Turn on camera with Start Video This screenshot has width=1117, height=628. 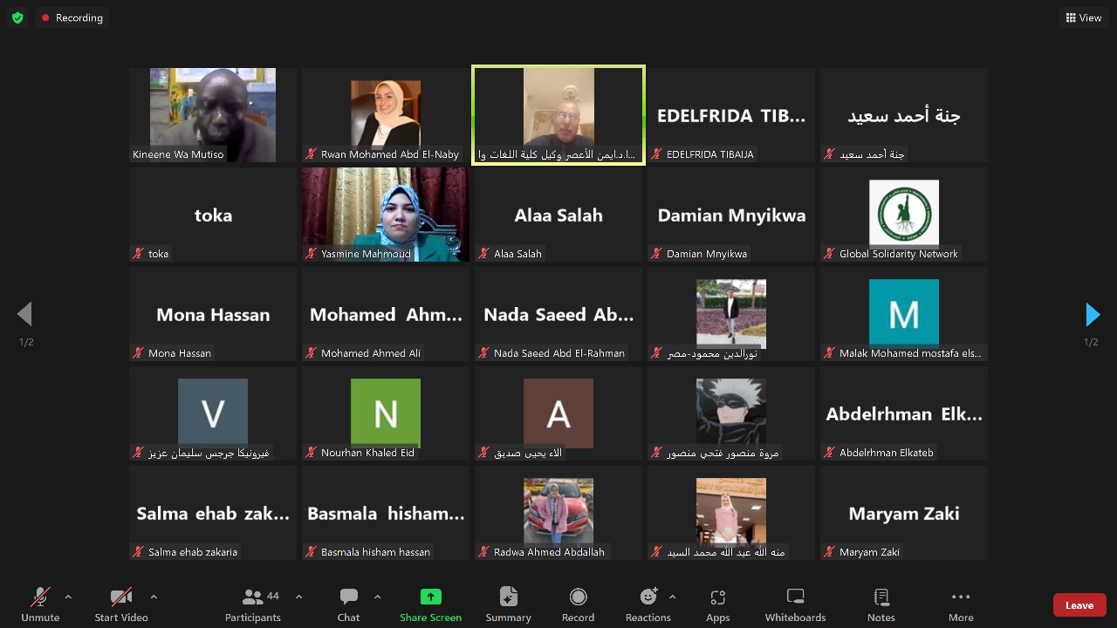coord(121,604)
